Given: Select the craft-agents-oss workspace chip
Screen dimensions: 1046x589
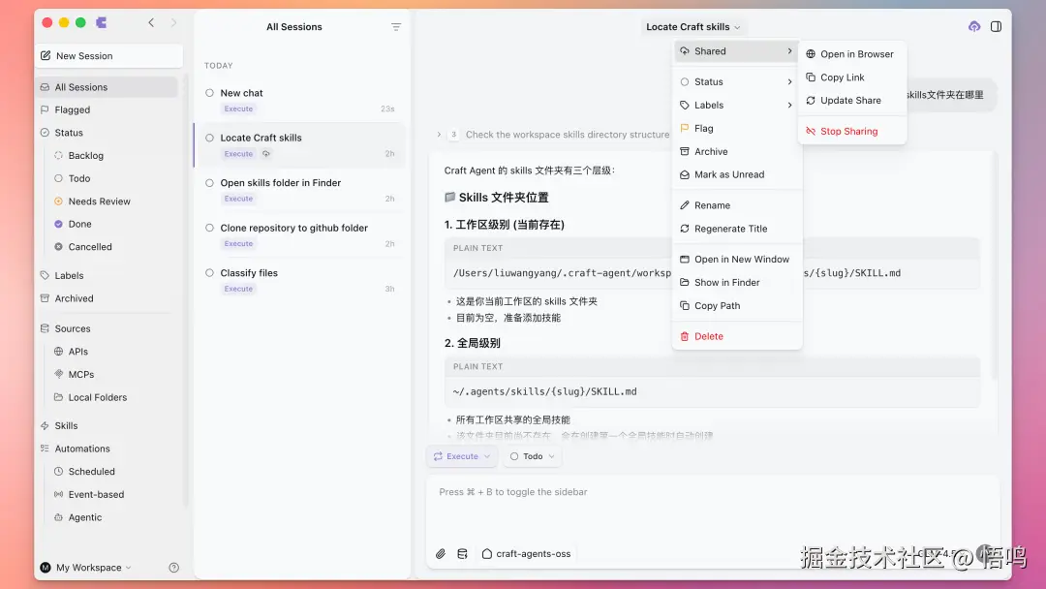Looking at the screenshot, I should pos(527,554).
